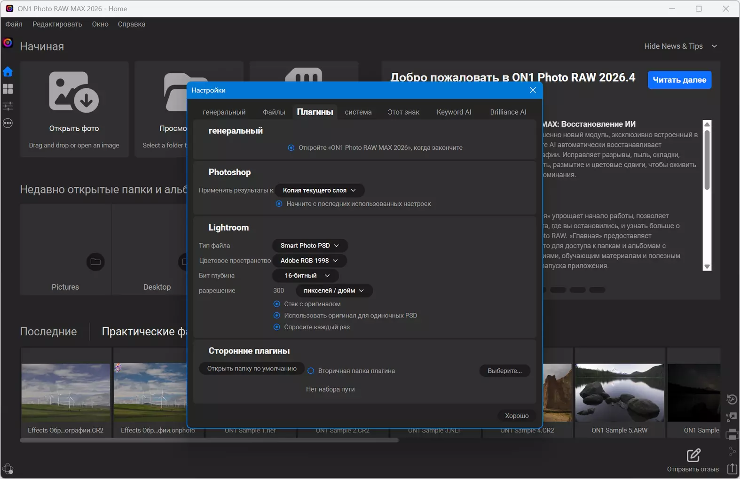
Task: Open the Desktop recent folder tile
Action: click(150, 249)
